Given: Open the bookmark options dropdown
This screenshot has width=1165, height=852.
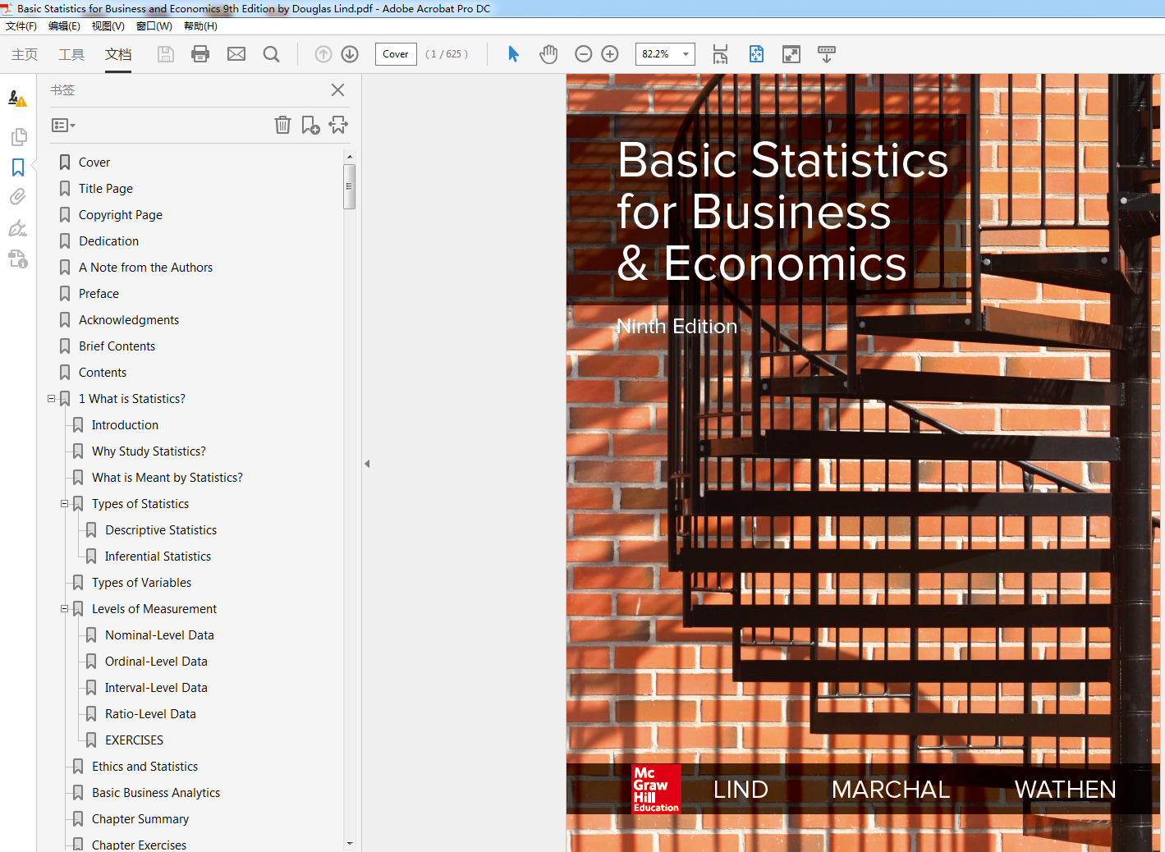Looking at the screenshot, I should click(63, 126).
